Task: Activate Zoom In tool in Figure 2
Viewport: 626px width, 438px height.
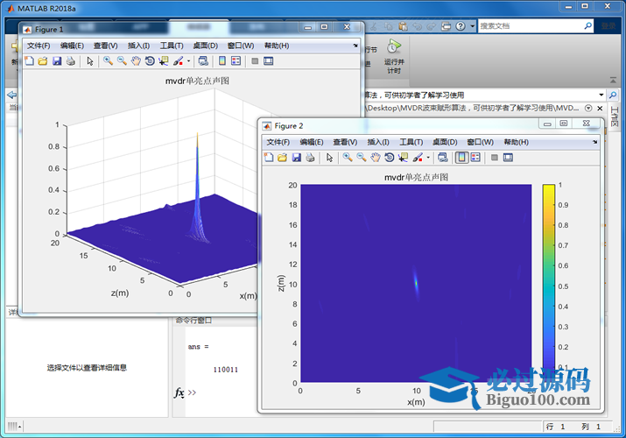Action: [x=348, y=158]
